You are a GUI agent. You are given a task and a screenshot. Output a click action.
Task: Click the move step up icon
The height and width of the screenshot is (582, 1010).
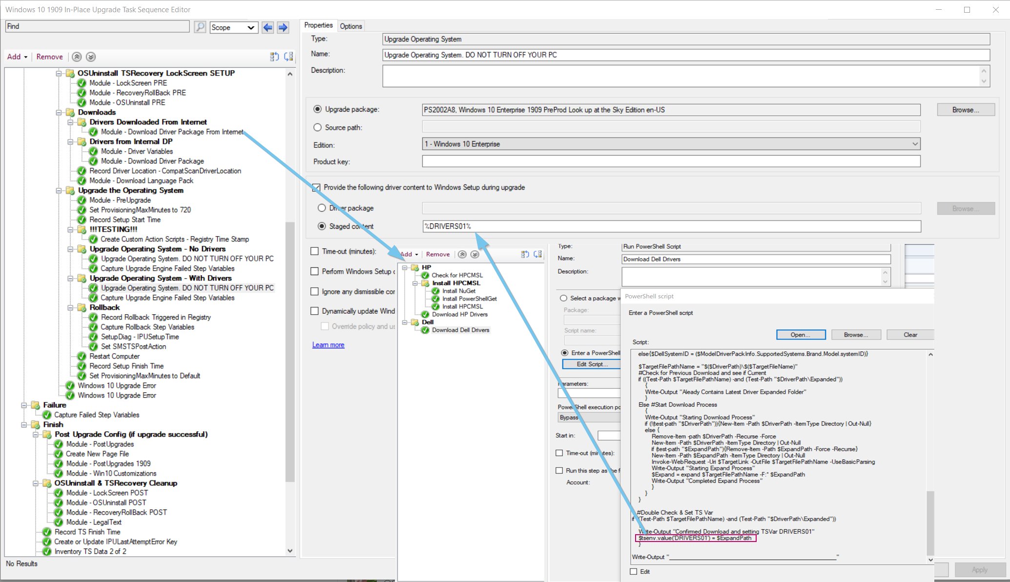pos(77,57)
